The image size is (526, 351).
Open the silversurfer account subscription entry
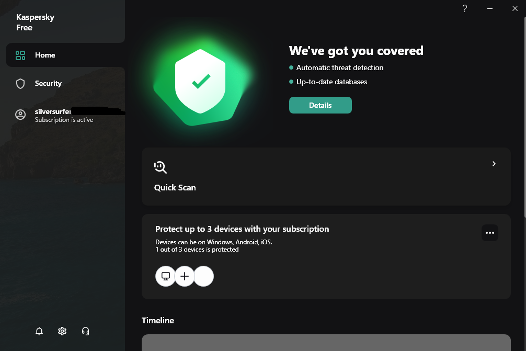pos(64,116)
